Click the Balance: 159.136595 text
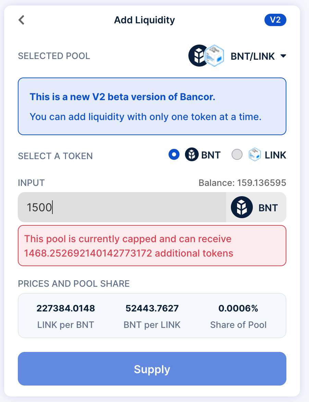Image resolution: width=309 pixels, height=402 pixels. click(242, 183)
